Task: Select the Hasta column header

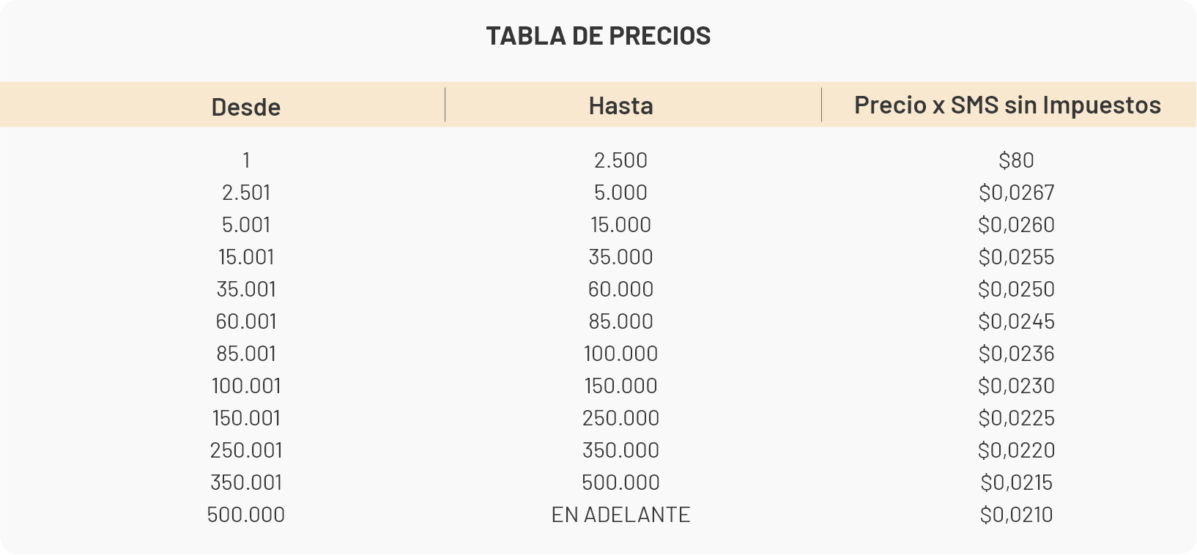Action: 620,105
